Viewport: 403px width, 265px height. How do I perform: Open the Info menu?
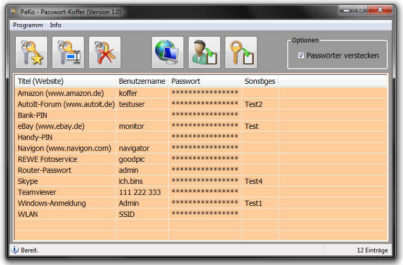56,25
